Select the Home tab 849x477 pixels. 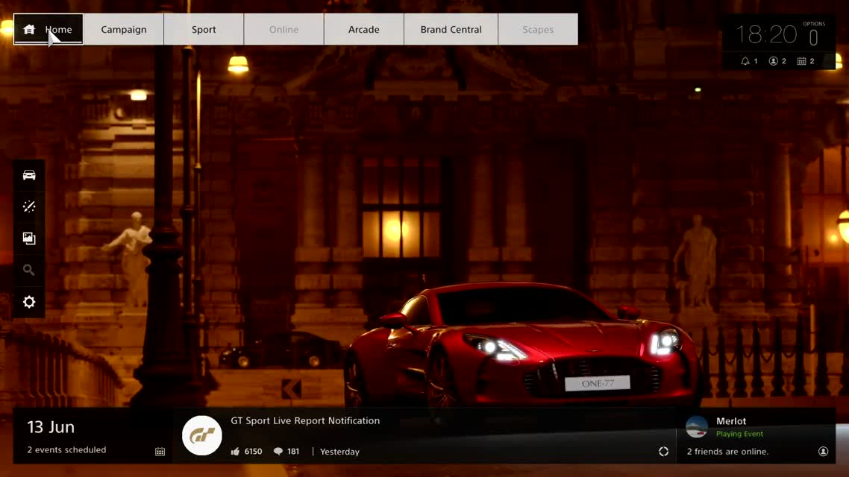click(48, 29)
